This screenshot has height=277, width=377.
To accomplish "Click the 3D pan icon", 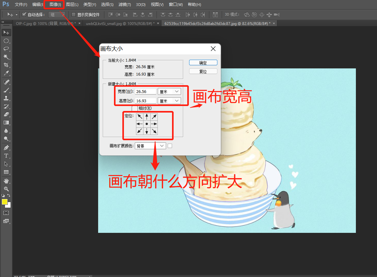I will 261,15.
